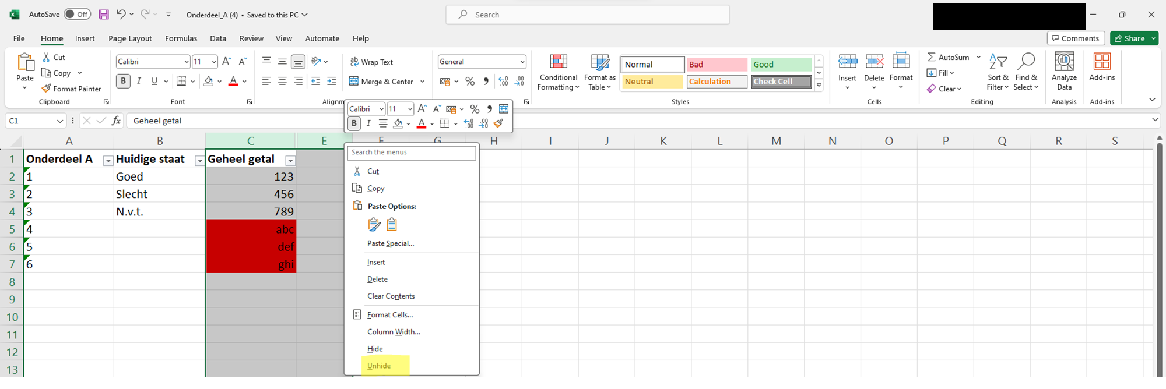The width and height of the screenshot is (1166, 389).
Task: Click the Conditional Formatting icon
Action: pyautogui.click(x=558, y=62)
